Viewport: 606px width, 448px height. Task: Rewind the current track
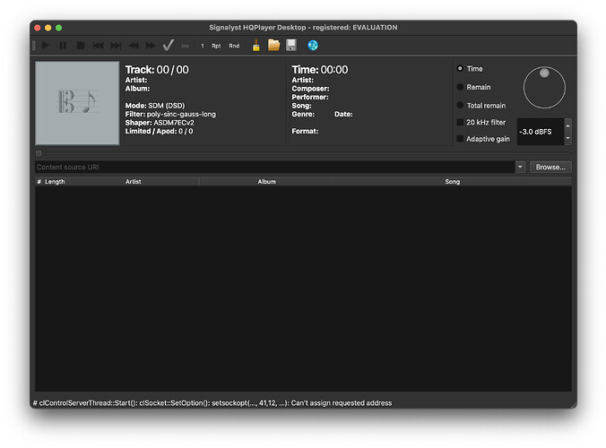(134, 46)
